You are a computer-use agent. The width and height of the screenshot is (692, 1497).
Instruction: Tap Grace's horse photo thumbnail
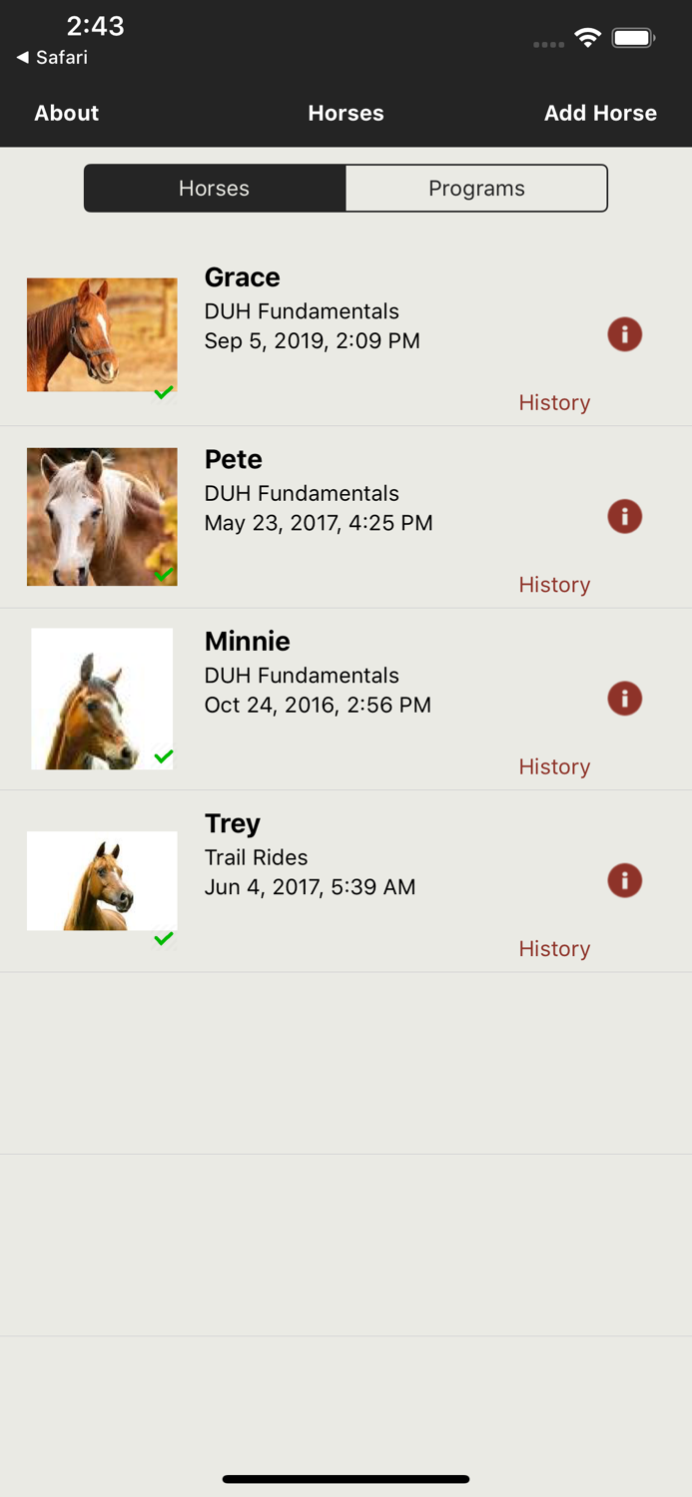[101, 334]
